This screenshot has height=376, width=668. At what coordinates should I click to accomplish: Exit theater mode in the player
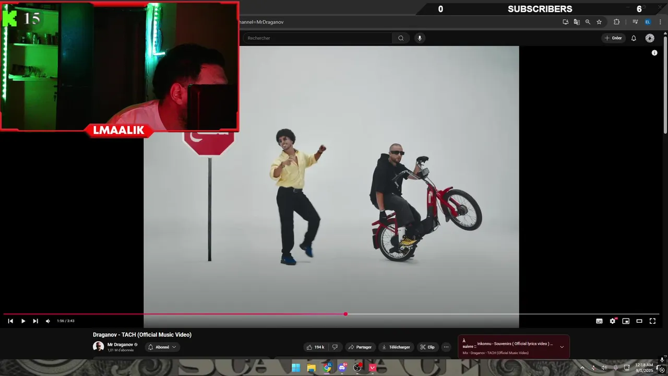[639, 321]
